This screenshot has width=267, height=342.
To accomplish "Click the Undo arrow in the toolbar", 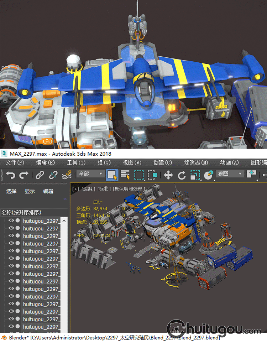I will (11, 175).
